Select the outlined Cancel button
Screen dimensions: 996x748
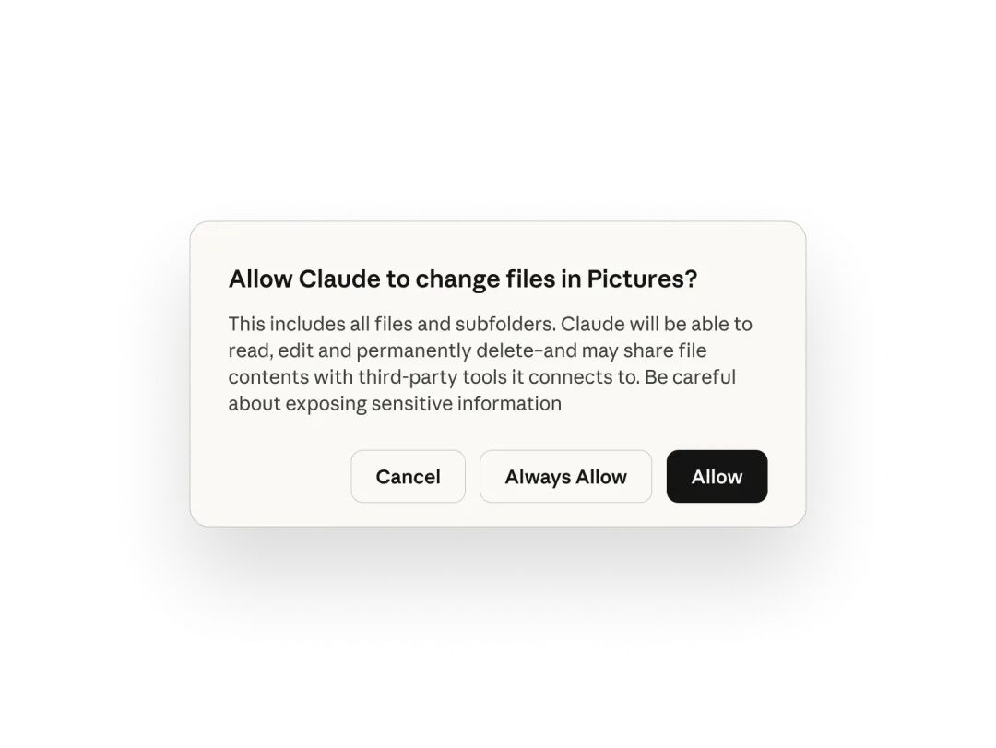tap(408, 477)
